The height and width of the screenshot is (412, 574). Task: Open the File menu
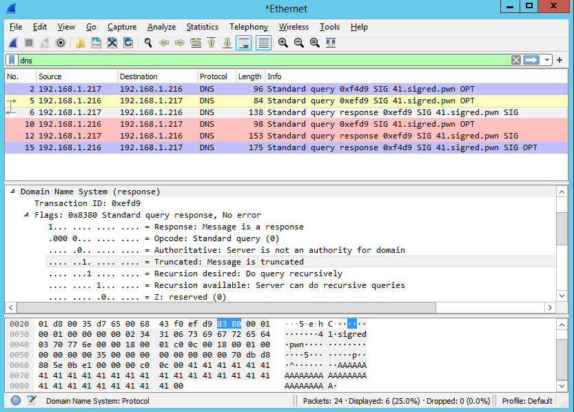(16, 27)
